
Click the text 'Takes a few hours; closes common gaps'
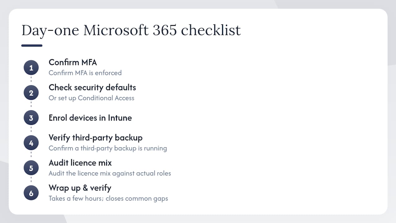pos(108,198)
